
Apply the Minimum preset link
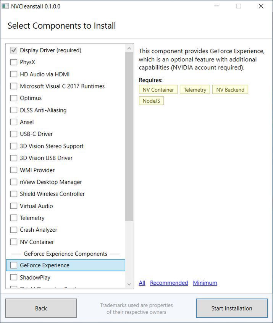click(205, 283)
